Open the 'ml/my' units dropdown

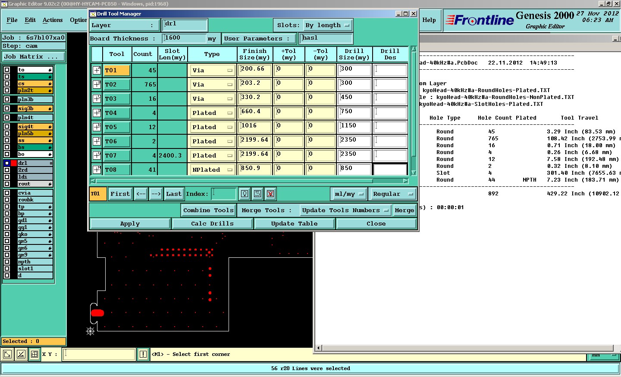pos(349,194)
